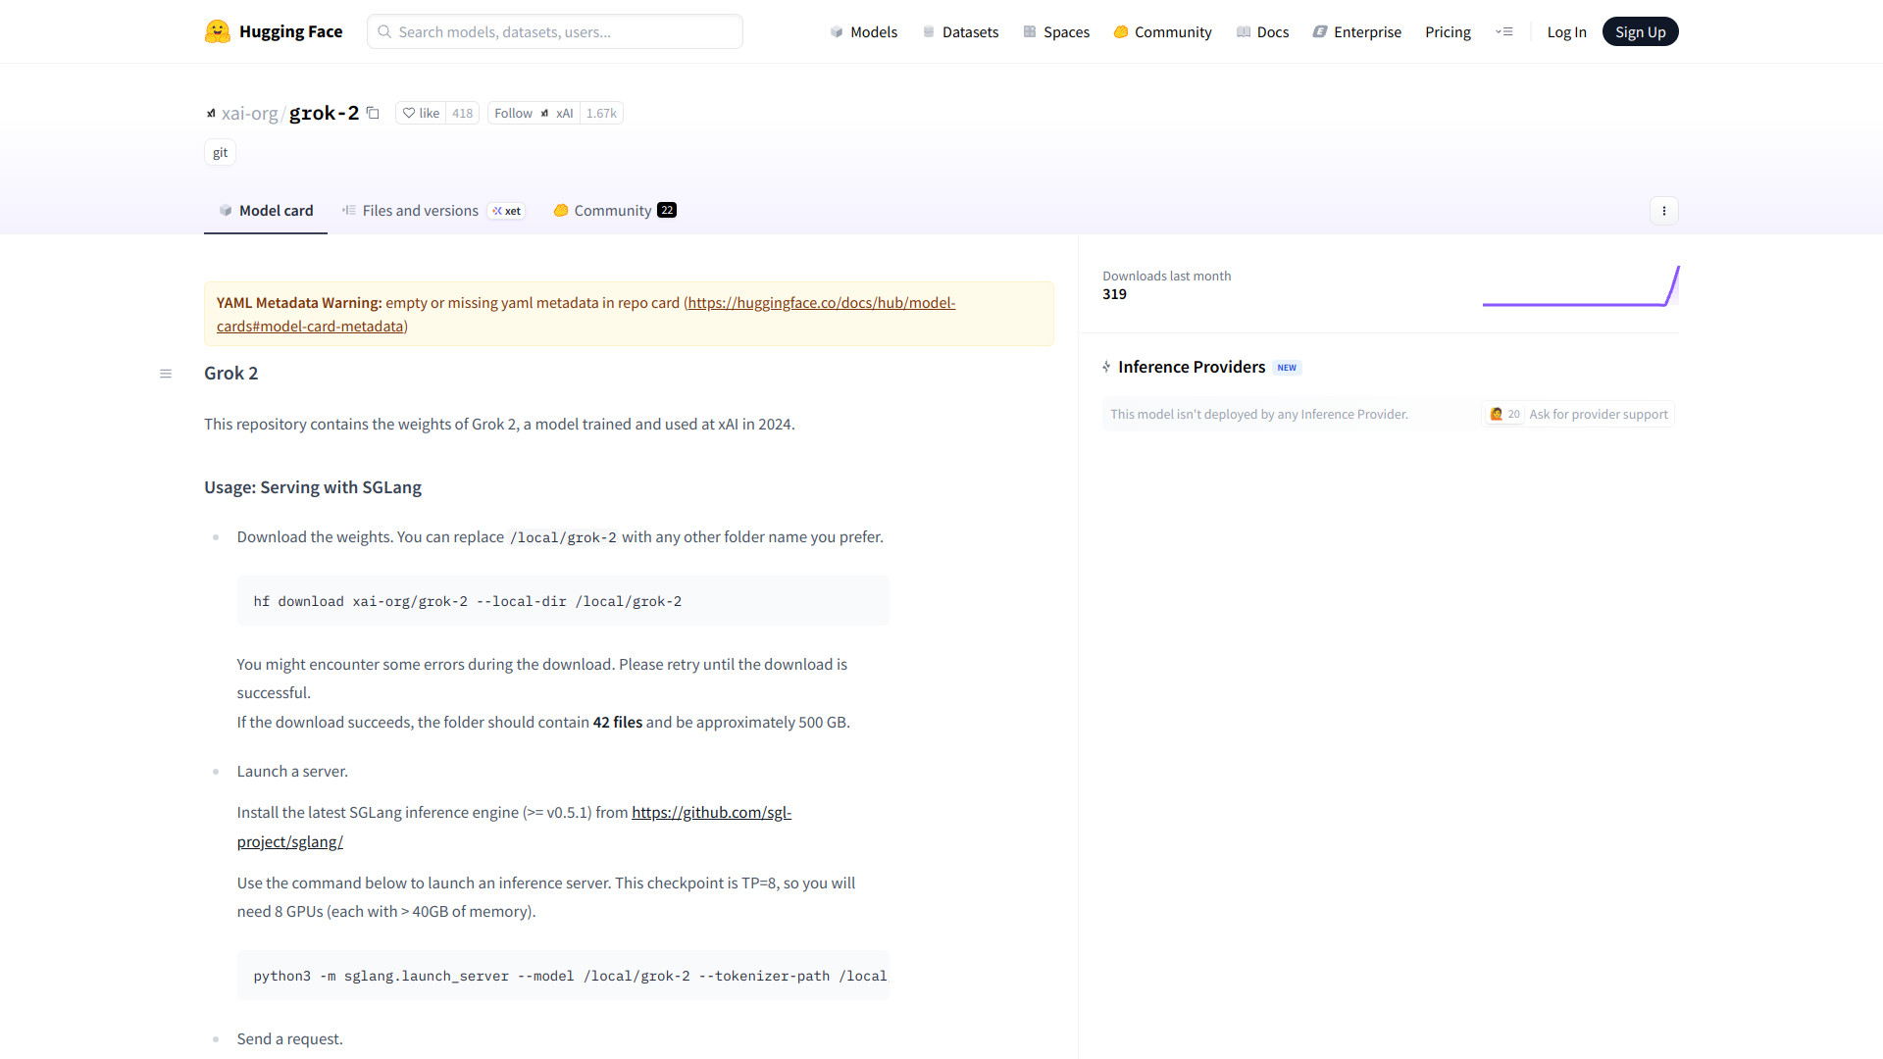The width and height of the screenshot is (1883, 1059).
Task: Open the three-dot options menu
Action: tap(1663, 211)
